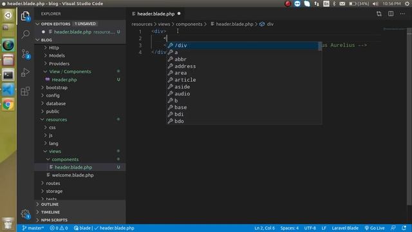The image size is (412, 232).
Task: Launch the Terminal from the dock
Action: click(8, 75)
